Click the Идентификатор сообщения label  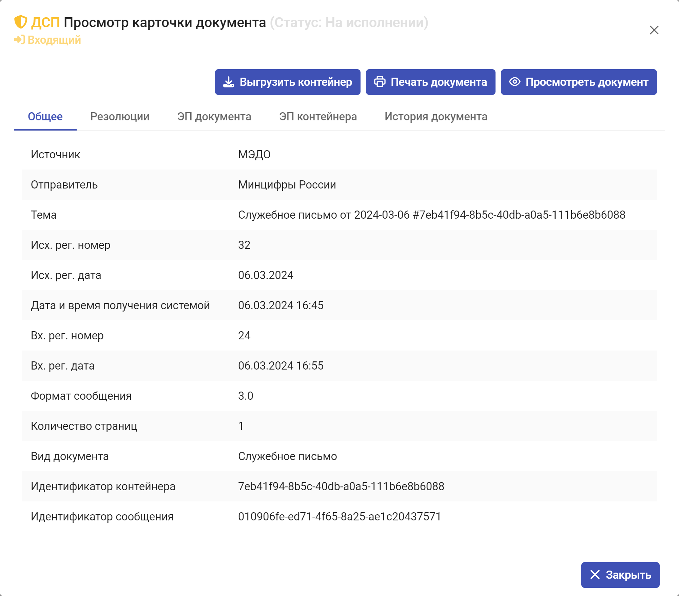pos(102,517)
